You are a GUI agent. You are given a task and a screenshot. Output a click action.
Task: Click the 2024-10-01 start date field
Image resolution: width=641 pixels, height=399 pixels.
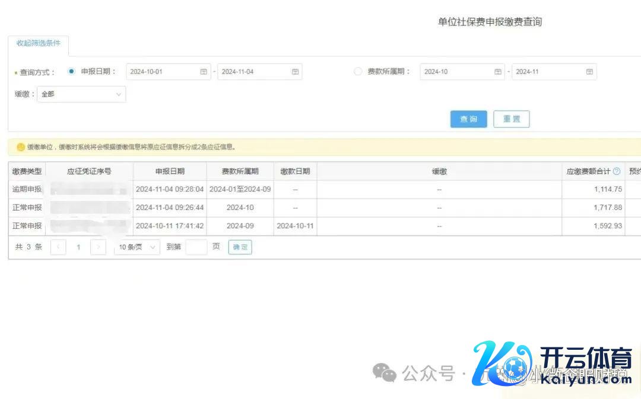(161, 72)
